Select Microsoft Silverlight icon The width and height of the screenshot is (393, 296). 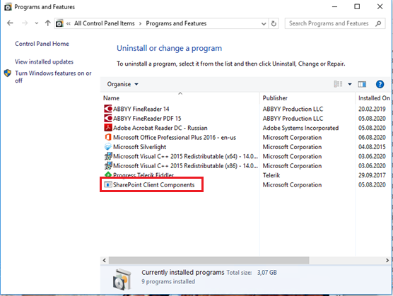tap(107, 147)
